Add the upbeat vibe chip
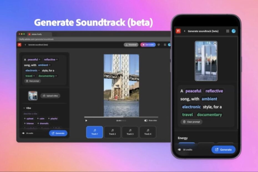The image size is (258, 172). coord(29,118)
